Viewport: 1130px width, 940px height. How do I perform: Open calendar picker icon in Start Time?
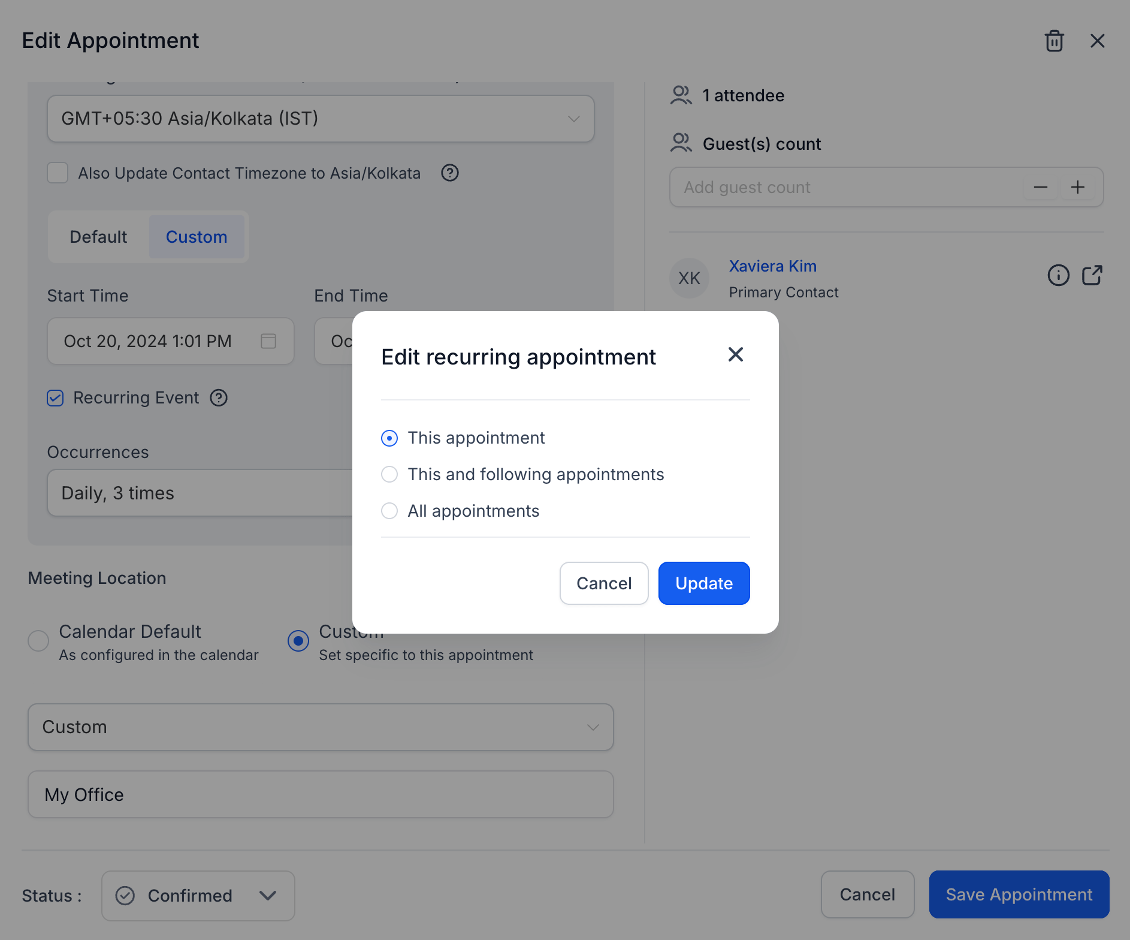(268, 341)
